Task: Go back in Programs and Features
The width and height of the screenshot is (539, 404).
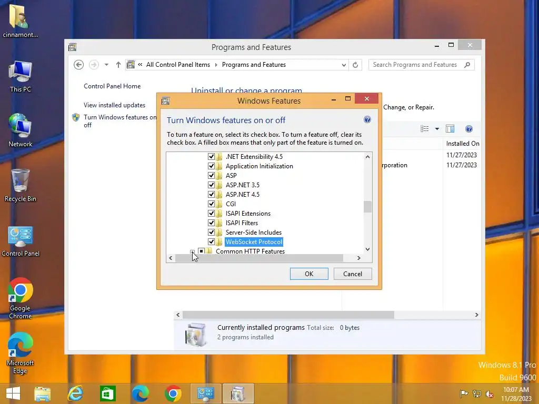Action: (79, 65)
